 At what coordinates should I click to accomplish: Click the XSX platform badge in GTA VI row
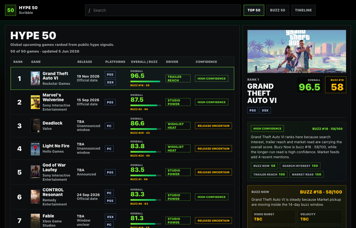click(x=110, y=82)
